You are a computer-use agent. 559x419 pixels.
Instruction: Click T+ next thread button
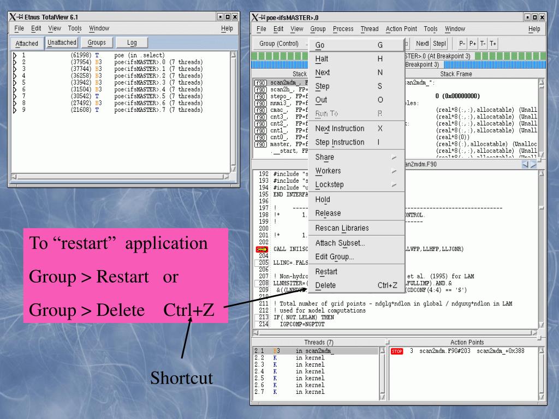[x=493, y=44]
